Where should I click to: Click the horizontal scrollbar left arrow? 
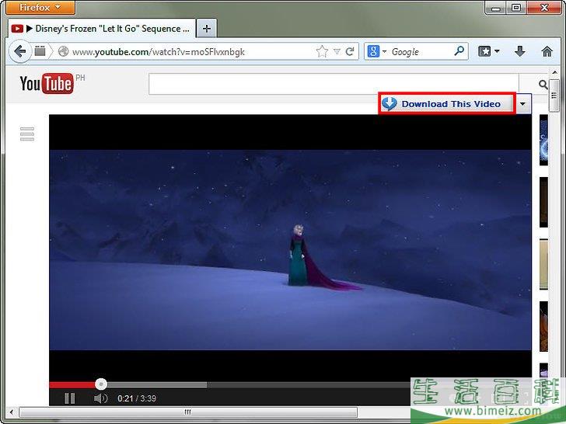click(12, 412)
